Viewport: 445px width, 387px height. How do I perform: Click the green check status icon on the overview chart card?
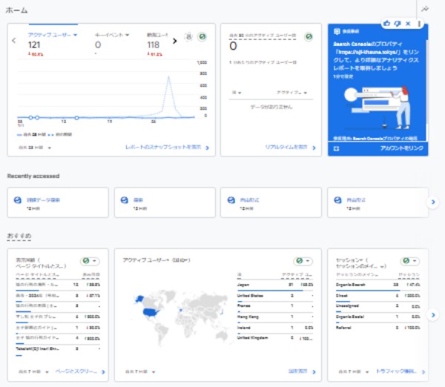[202, 36]
